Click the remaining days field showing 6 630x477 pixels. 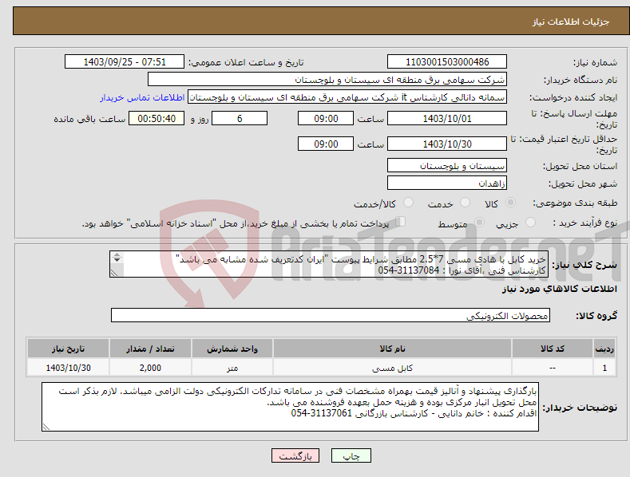240,118
